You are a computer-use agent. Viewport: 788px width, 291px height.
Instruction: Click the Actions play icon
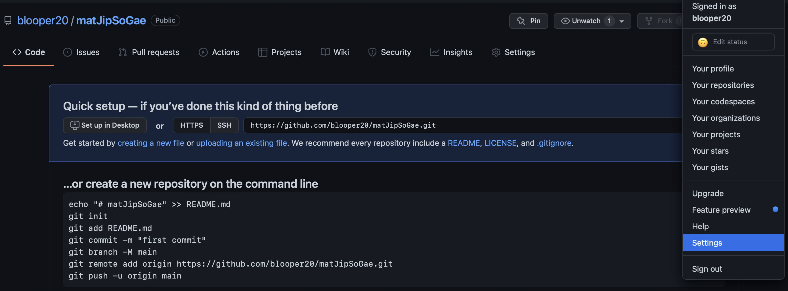pyautogui.click(x=203, y=52)
